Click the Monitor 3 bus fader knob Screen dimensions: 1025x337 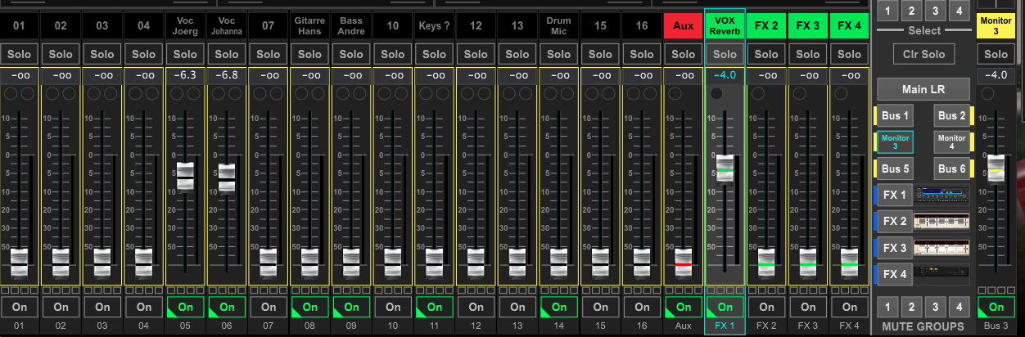[996, 168]
